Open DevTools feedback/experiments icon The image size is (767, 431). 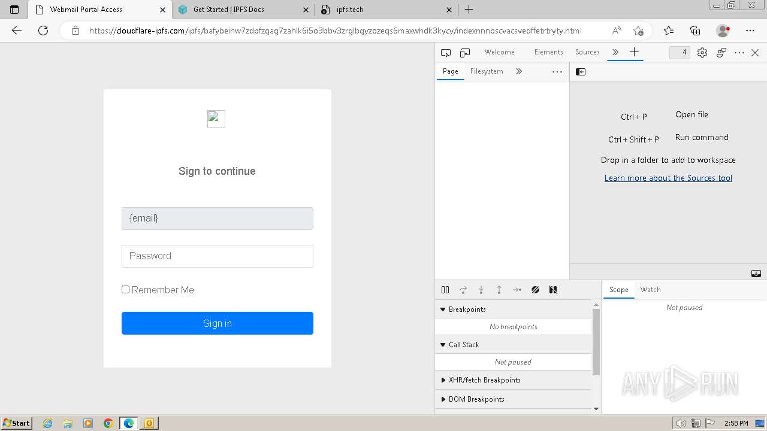pyautogui.click(x=721, y=53)
